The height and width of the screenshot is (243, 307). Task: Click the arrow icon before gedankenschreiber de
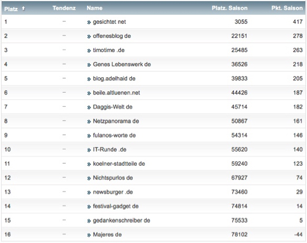click(89, 221)
